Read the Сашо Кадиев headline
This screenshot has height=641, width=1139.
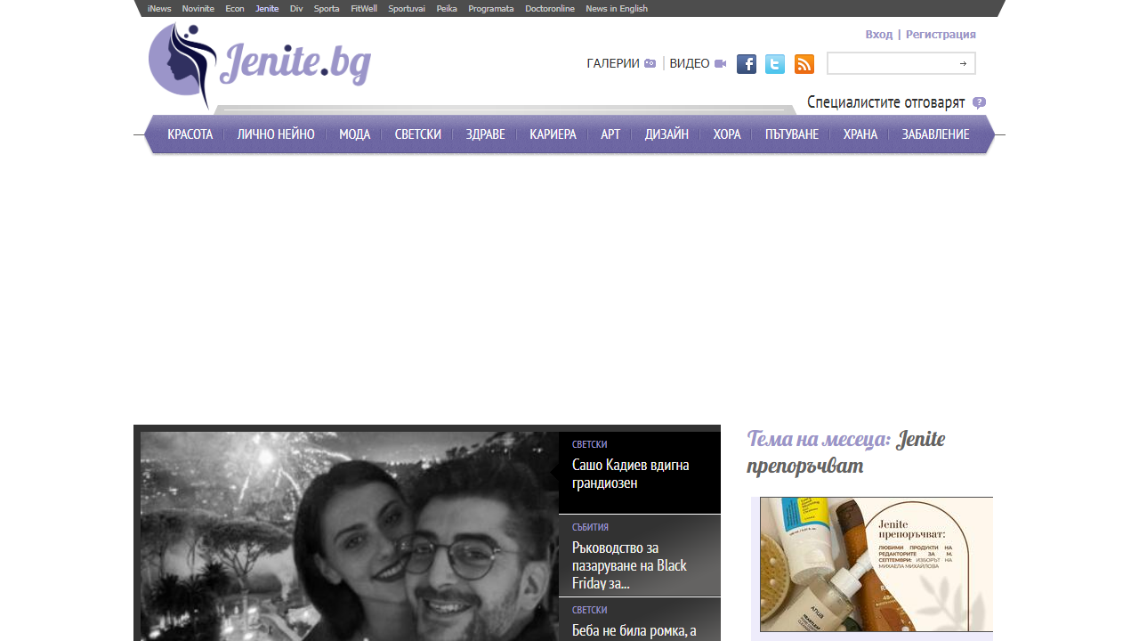(x=630, y=474)
